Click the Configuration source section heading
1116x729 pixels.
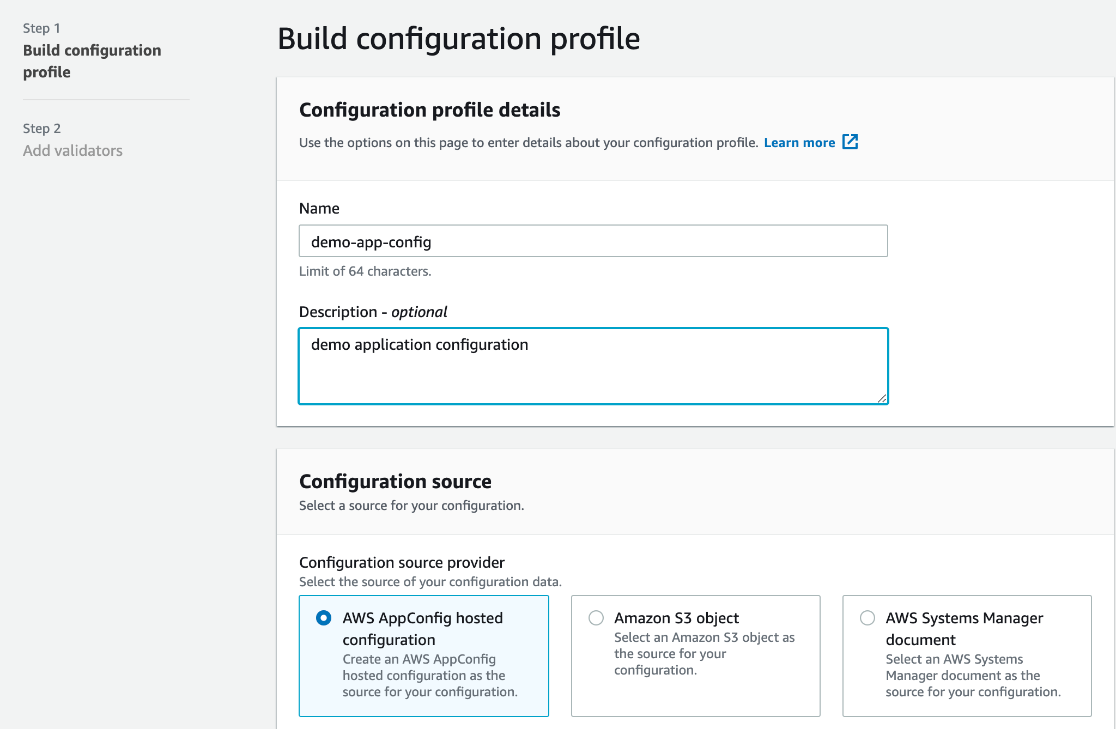[x=395, y=482]
